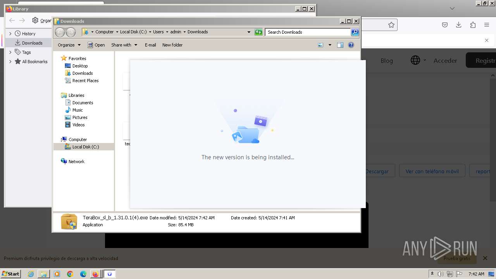Click the network tray icon
The width and height of the screenshot is (496, 279).
pyautogui.click(x=450, y=274)
